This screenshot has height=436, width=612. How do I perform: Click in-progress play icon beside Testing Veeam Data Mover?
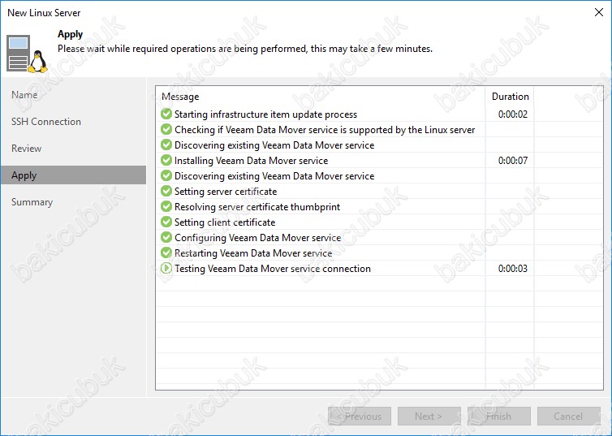(x=166, y=268)
